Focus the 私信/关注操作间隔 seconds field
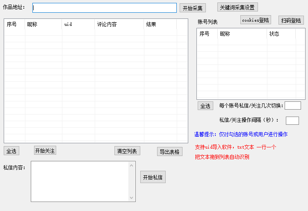This screenshot has height=211, width=308. pyautogui.click(x=292, y=120)
